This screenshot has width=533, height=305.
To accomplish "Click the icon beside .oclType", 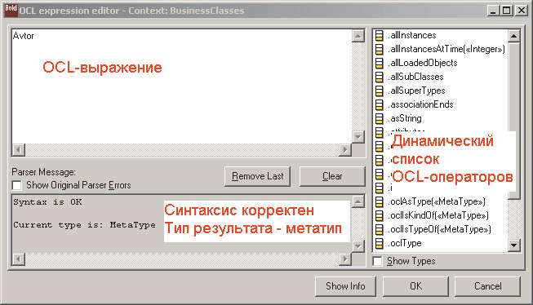I will click(379, 244).
